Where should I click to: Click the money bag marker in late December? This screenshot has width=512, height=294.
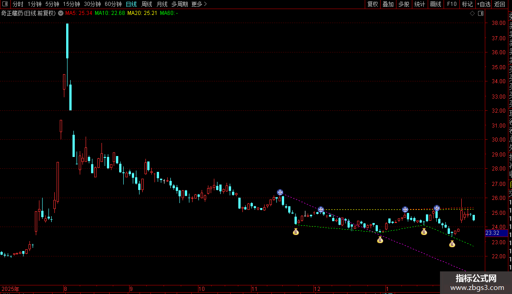click(x=380, y=240)
